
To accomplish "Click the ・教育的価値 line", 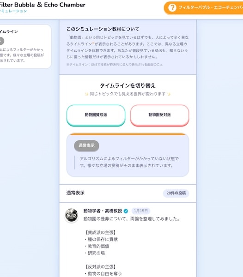I will tap(97, 246).
